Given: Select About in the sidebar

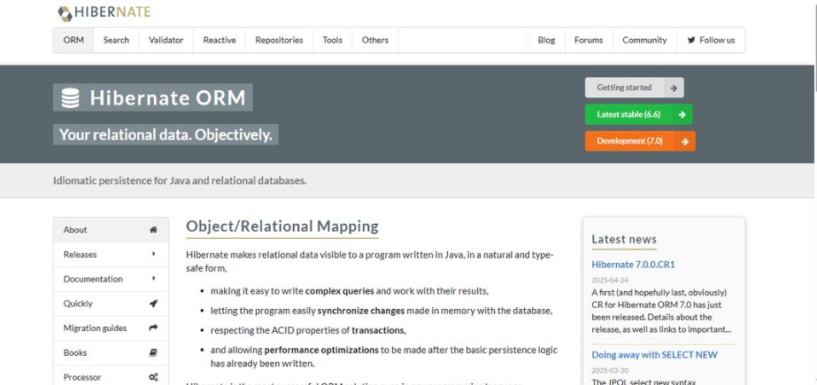Looking at the screenshot, I should tap(111, 230).
